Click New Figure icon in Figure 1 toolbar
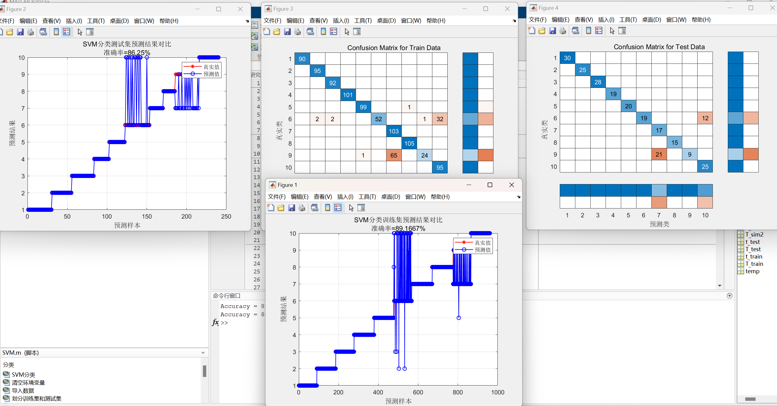 click(x=271, y=208)
